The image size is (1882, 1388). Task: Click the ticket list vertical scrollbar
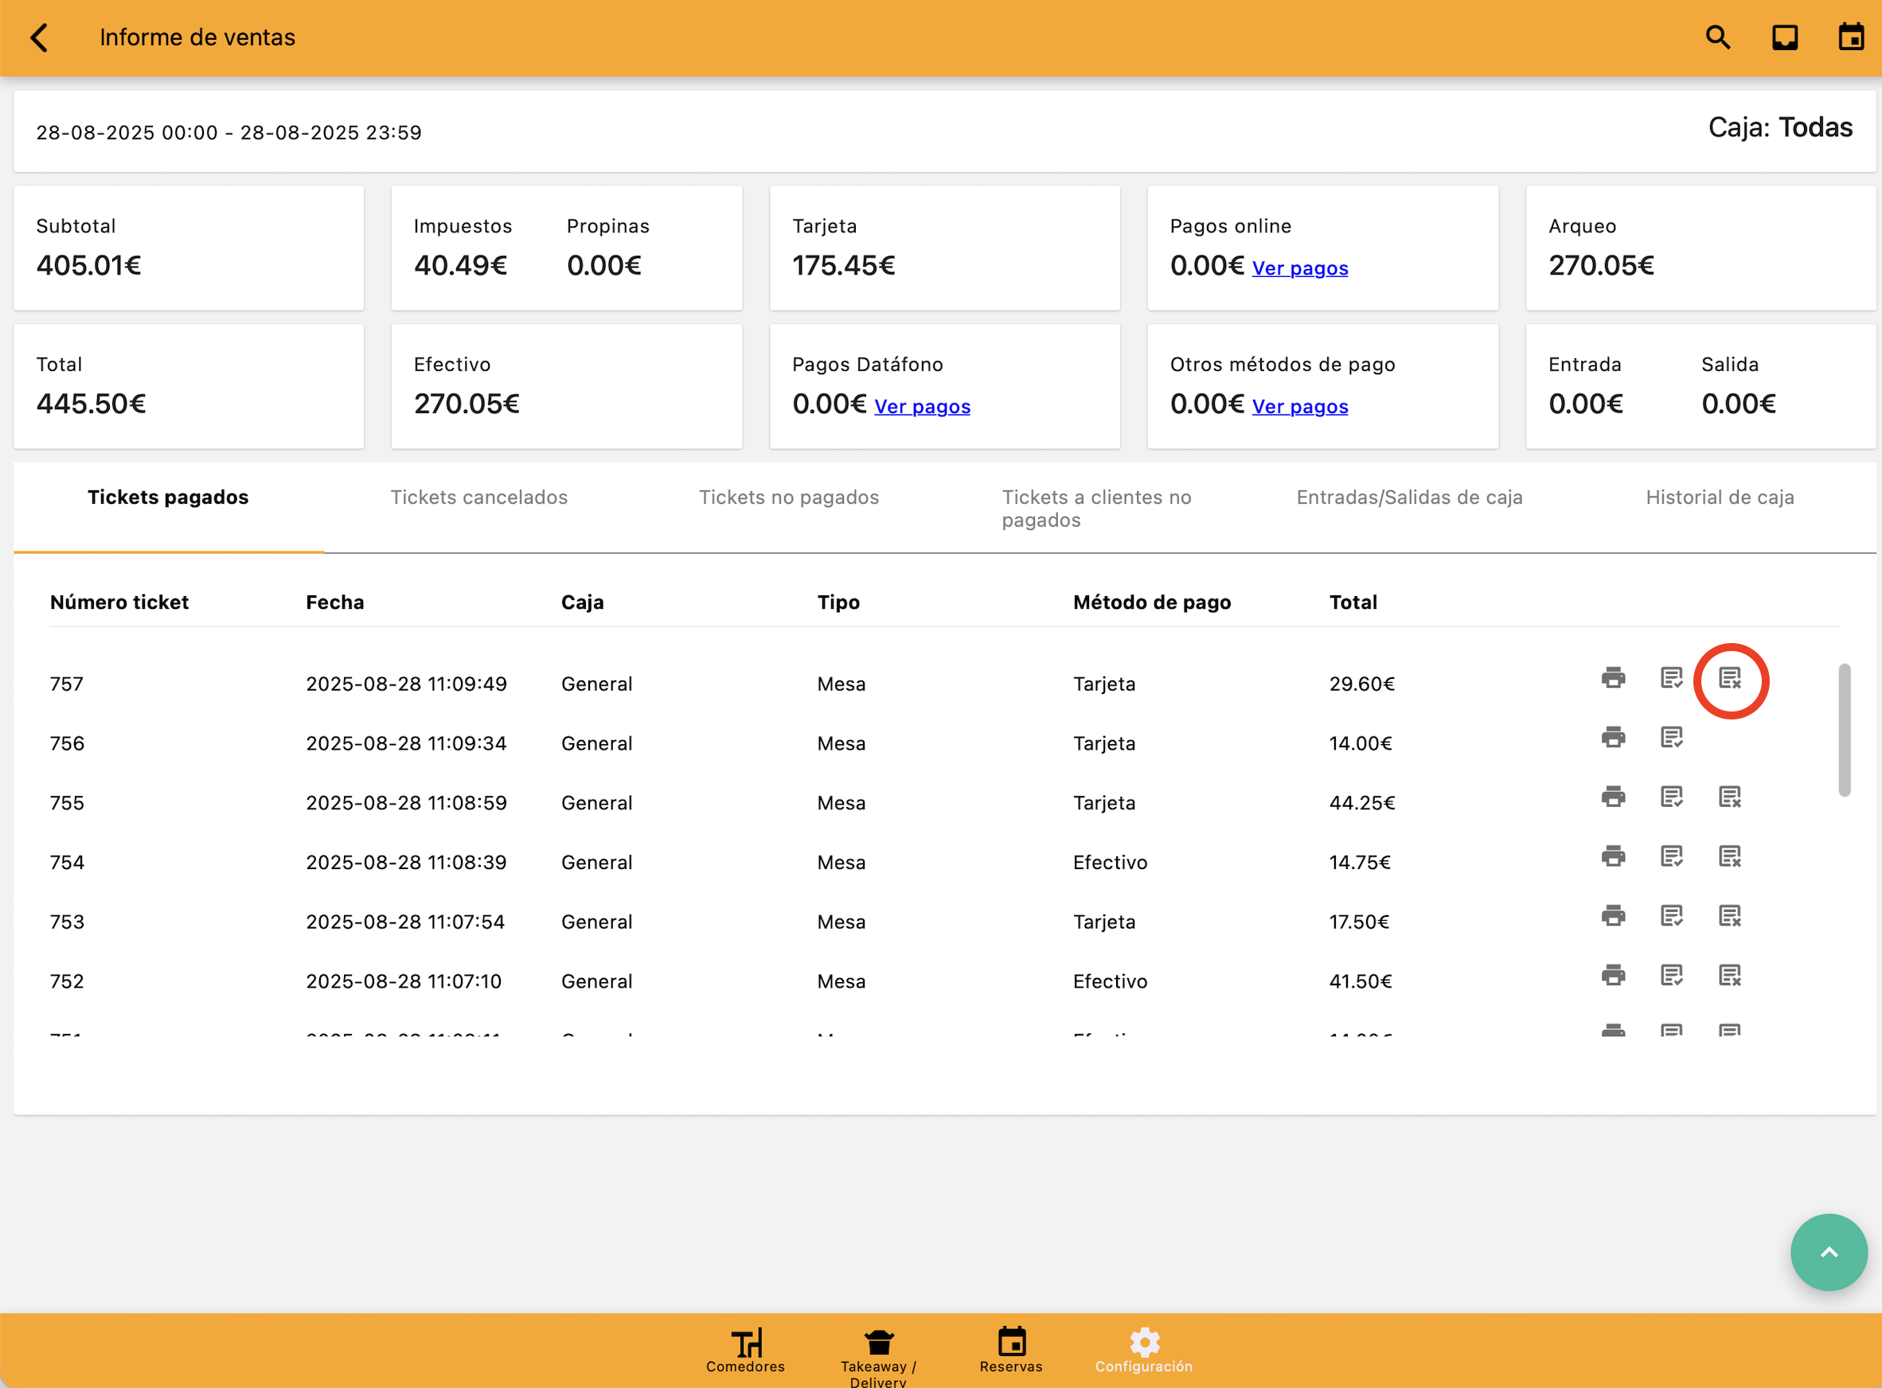pos(1843,729)
